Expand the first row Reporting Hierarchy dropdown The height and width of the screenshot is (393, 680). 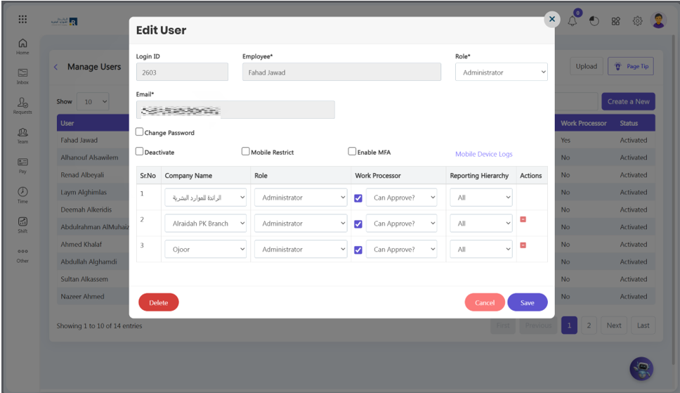point(481,198)
